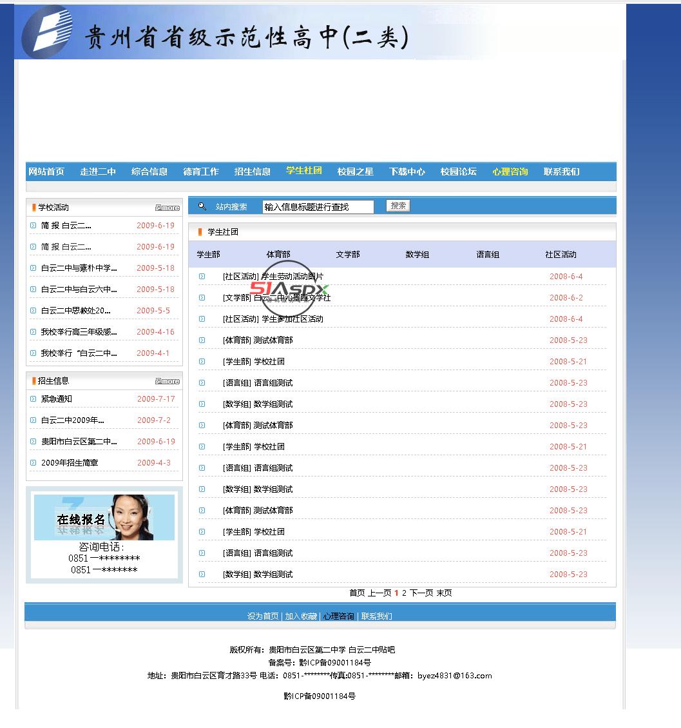This screenshot has height=728, width=681.
Task: Open 下载中心 navigation item
Action: click(x=407, y=172)
